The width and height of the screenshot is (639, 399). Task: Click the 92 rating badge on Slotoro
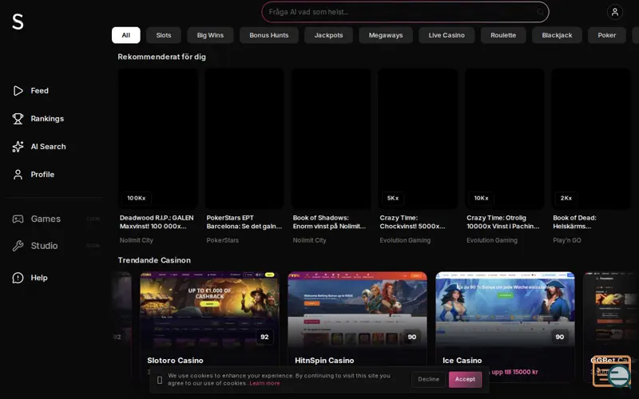click(x=264, y=337)
